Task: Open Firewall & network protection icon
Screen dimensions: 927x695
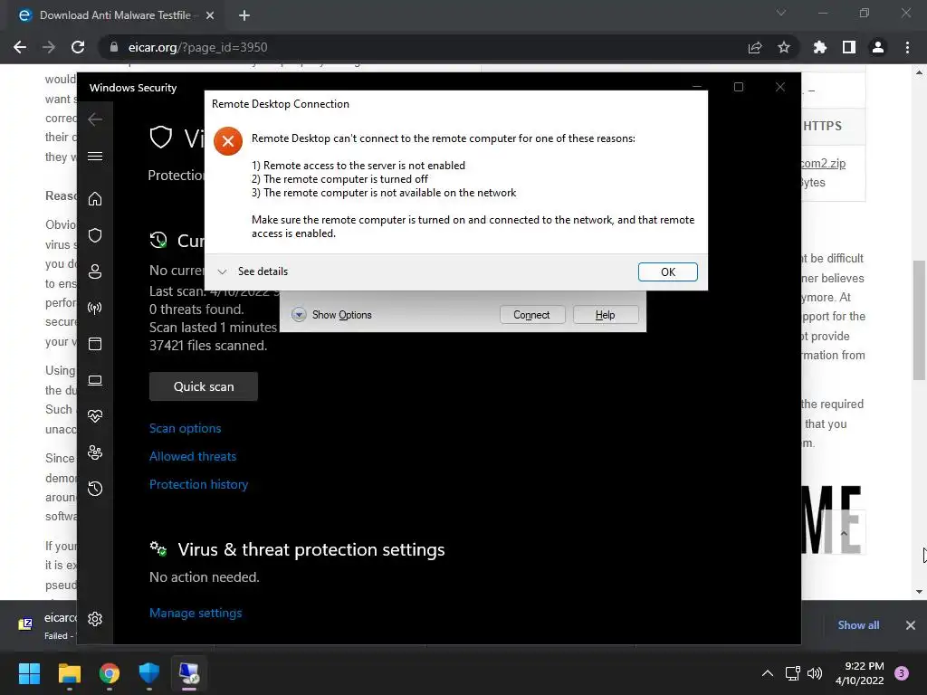Action: 95,308
